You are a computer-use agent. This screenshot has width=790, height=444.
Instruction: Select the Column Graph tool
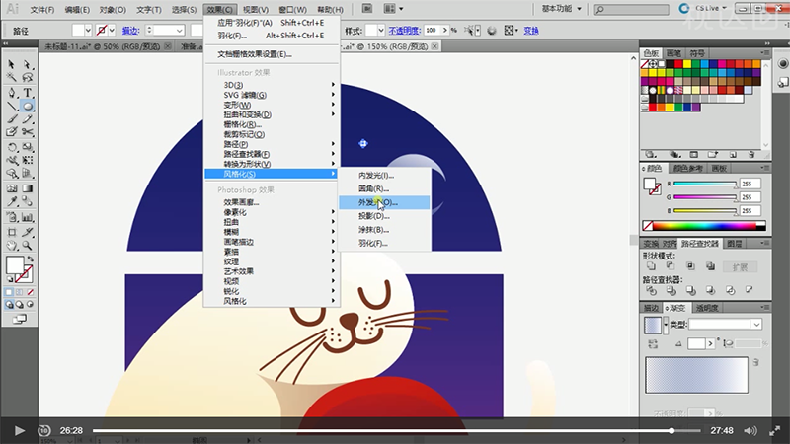[x=28, y=217]
